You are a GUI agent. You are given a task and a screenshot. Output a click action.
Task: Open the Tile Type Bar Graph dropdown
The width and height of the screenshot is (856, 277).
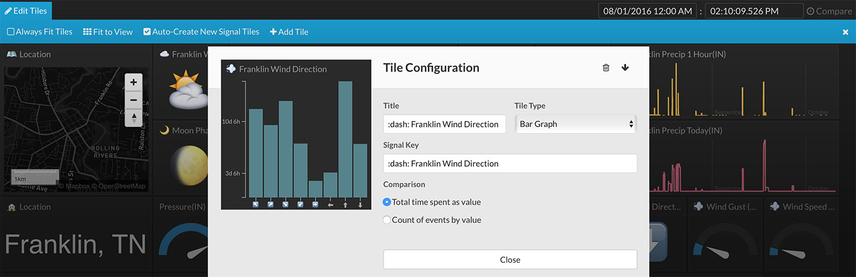point(576,124)
